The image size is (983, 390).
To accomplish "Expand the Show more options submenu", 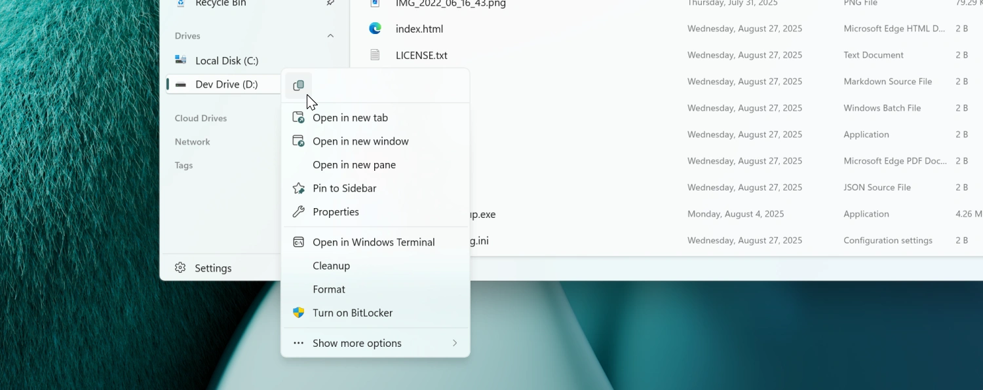I will point(357,343).
